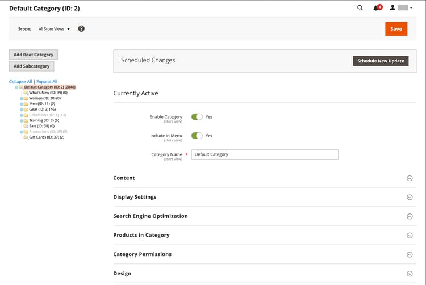Toggle the Enable Category switch
This screenshot has width=426, height=285.
[197, 117]
